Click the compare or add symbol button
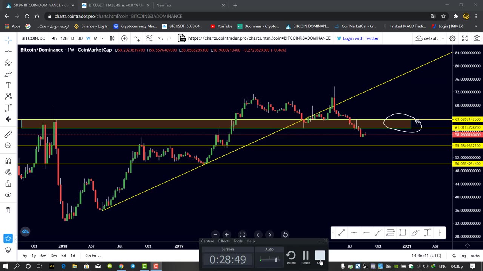Image resolution: width=483 pixels, height=271 pixels. [x=124, y=38]
